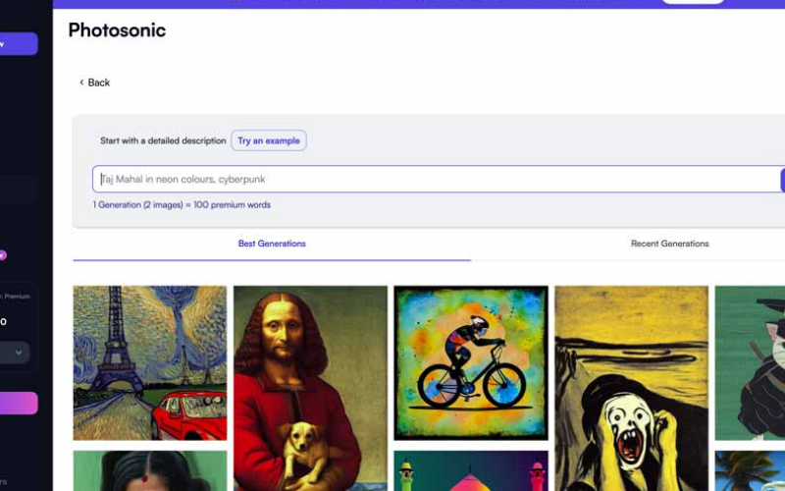Image resolution: width=785 pixels, height=491 pixels.
Task: Open the neon Taj Mahal thumbnail
Action: (x=471, y=471)
